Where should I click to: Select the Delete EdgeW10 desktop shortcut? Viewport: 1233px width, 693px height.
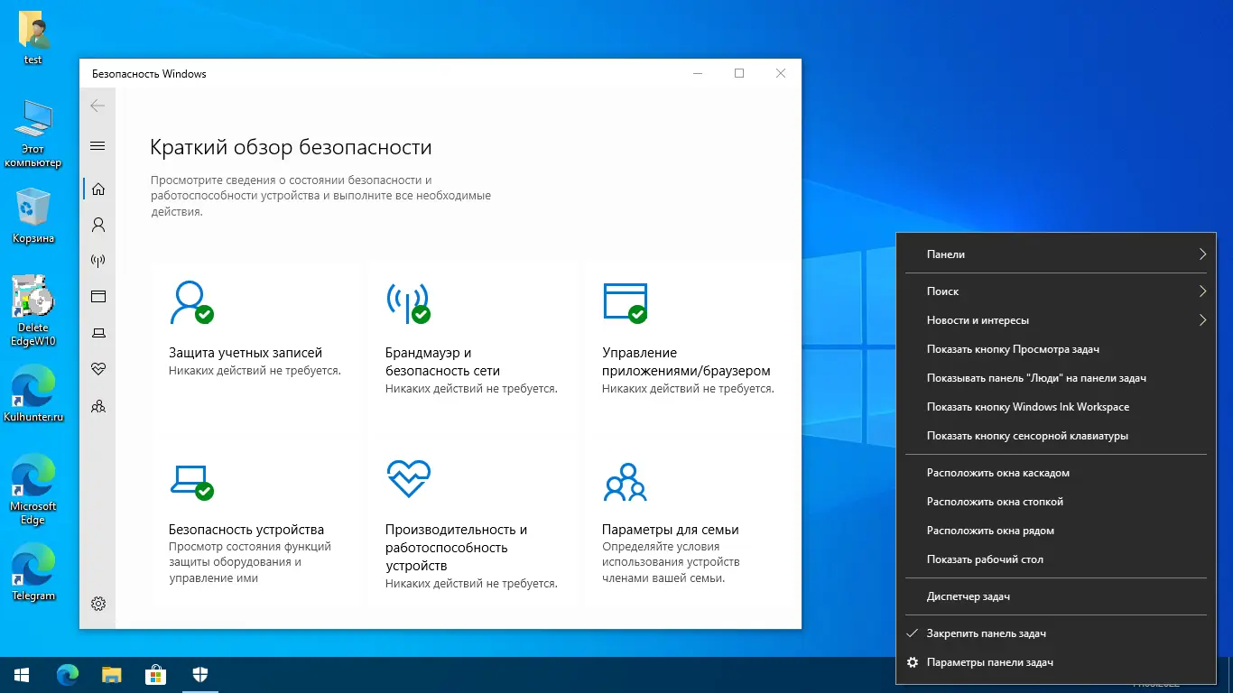coord(33,310)
